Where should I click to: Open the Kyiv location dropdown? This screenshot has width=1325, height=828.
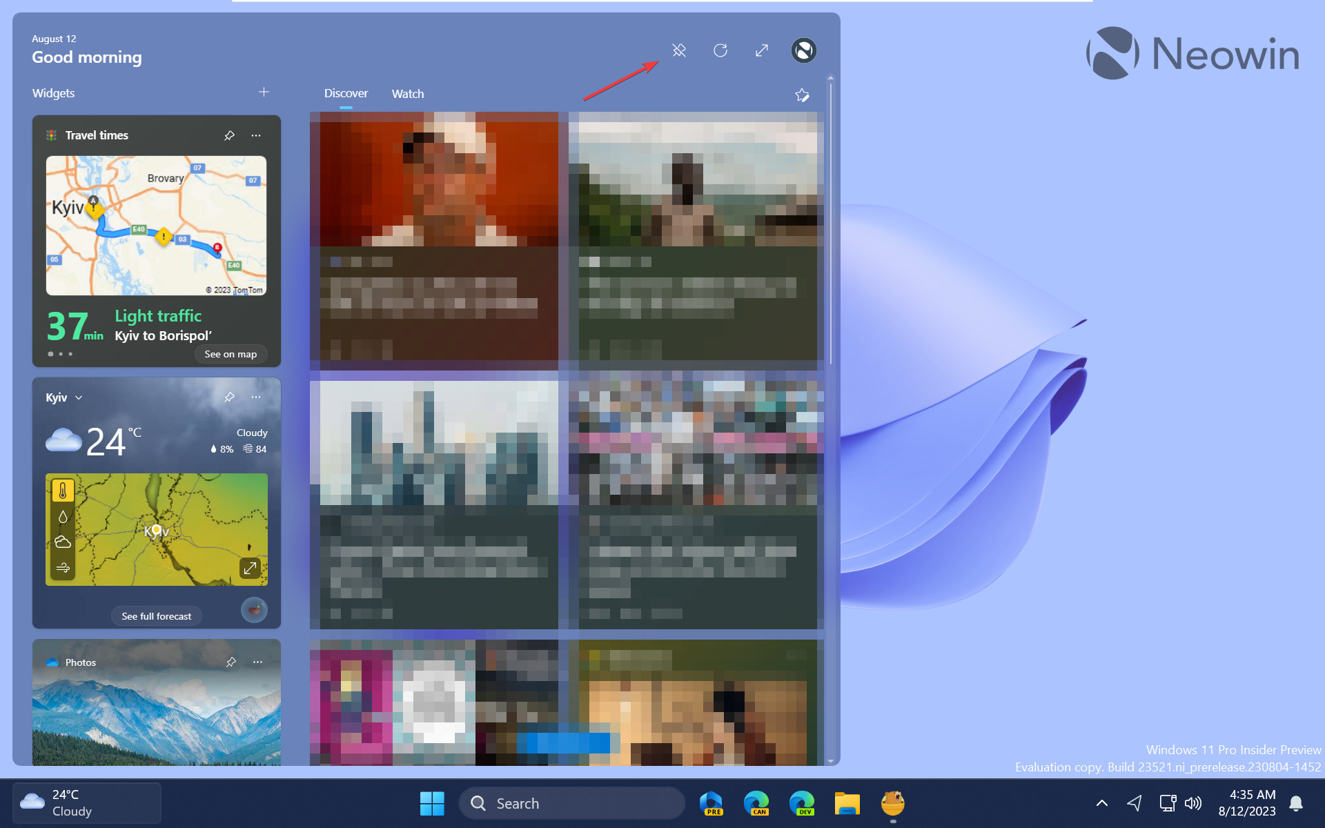point(78,397)
